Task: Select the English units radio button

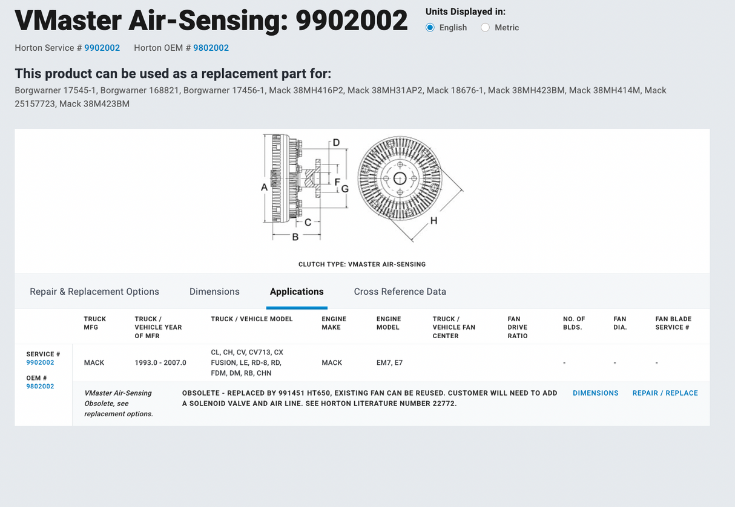Action: (x=430, y=27)
